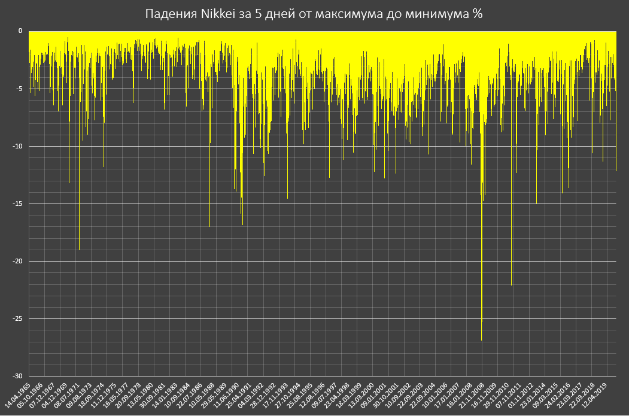Click the x-axis date 05.10.1966
Screen dimensions: 629x416
(30, 396)
